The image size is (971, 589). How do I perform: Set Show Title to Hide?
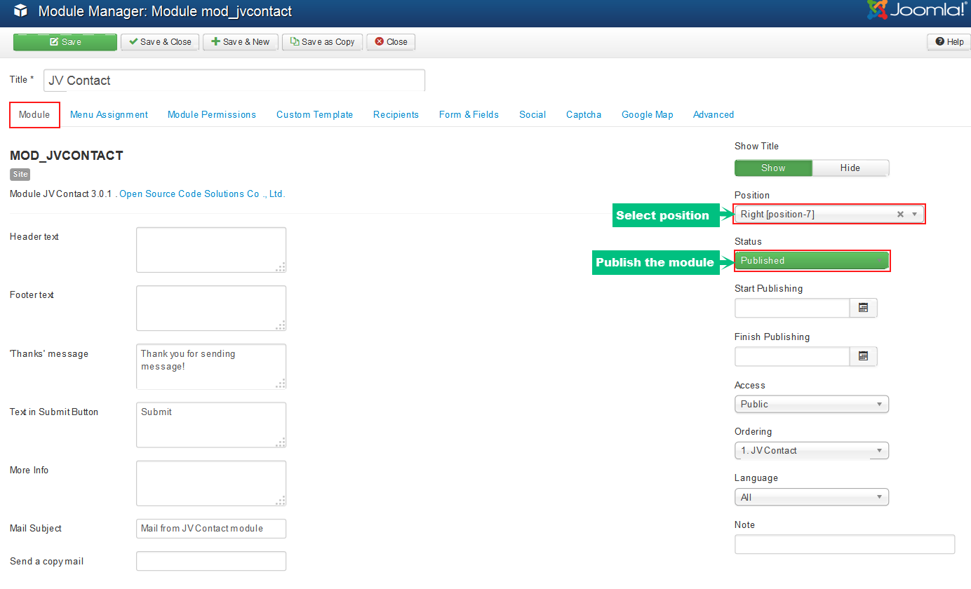(850, 168)
